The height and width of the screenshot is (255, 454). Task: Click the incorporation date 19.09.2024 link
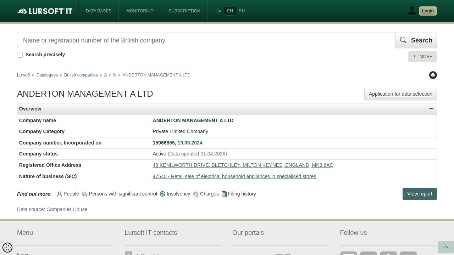(x=190, y=143)
